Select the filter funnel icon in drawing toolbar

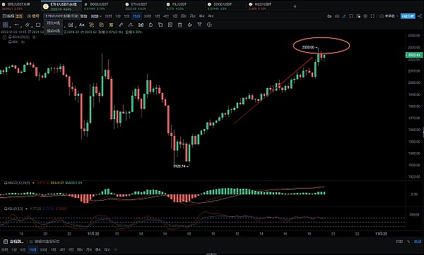coord(199,25)
